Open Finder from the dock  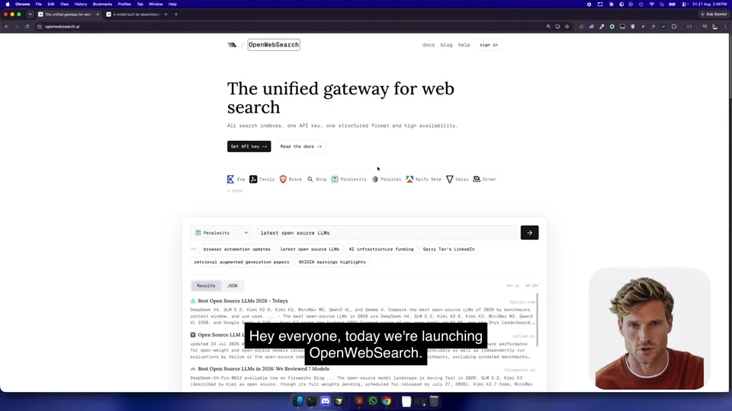click(298, 401)
